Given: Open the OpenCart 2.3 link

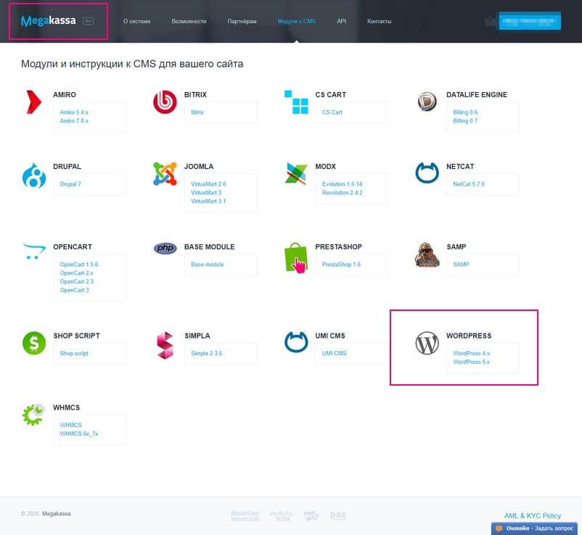Looking at the screenshot, I should 77,281.
